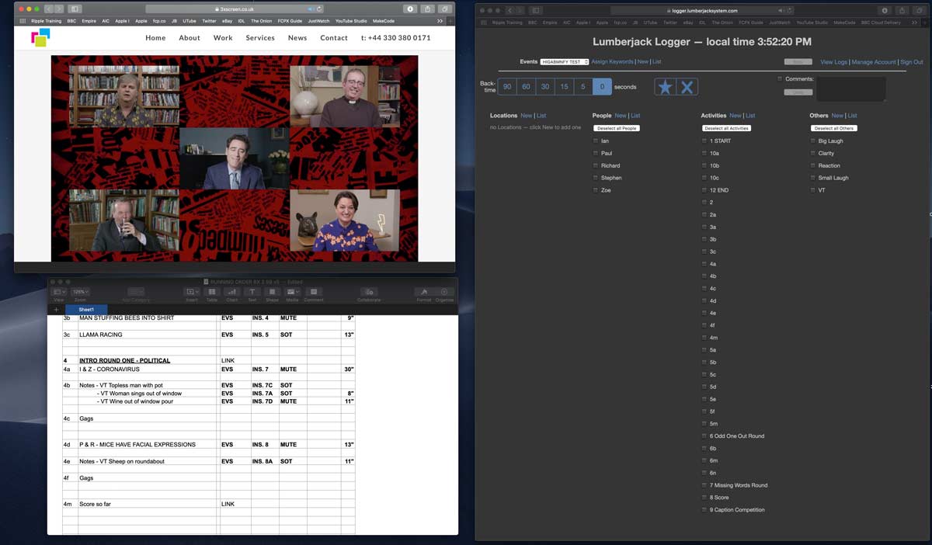Tick the 1 START activity checkbox
The width and height of the screenshot is (932, 545).
(704, 141)
